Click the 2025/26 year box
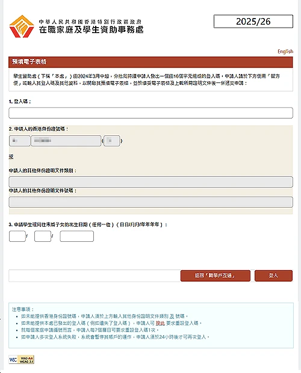 click(x=253, y=22)
